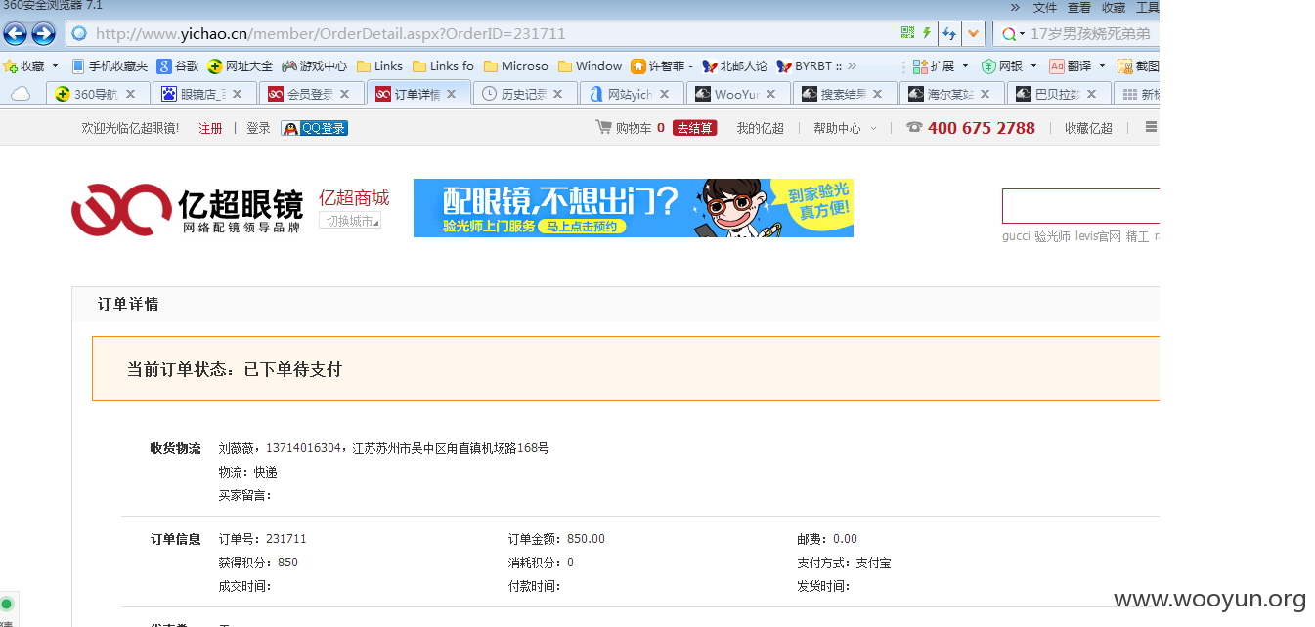This screenshot has height=627, width=1315.
Task: Close the 订单详情 tab
Action: pyautogui.click(x=451, y=94)
